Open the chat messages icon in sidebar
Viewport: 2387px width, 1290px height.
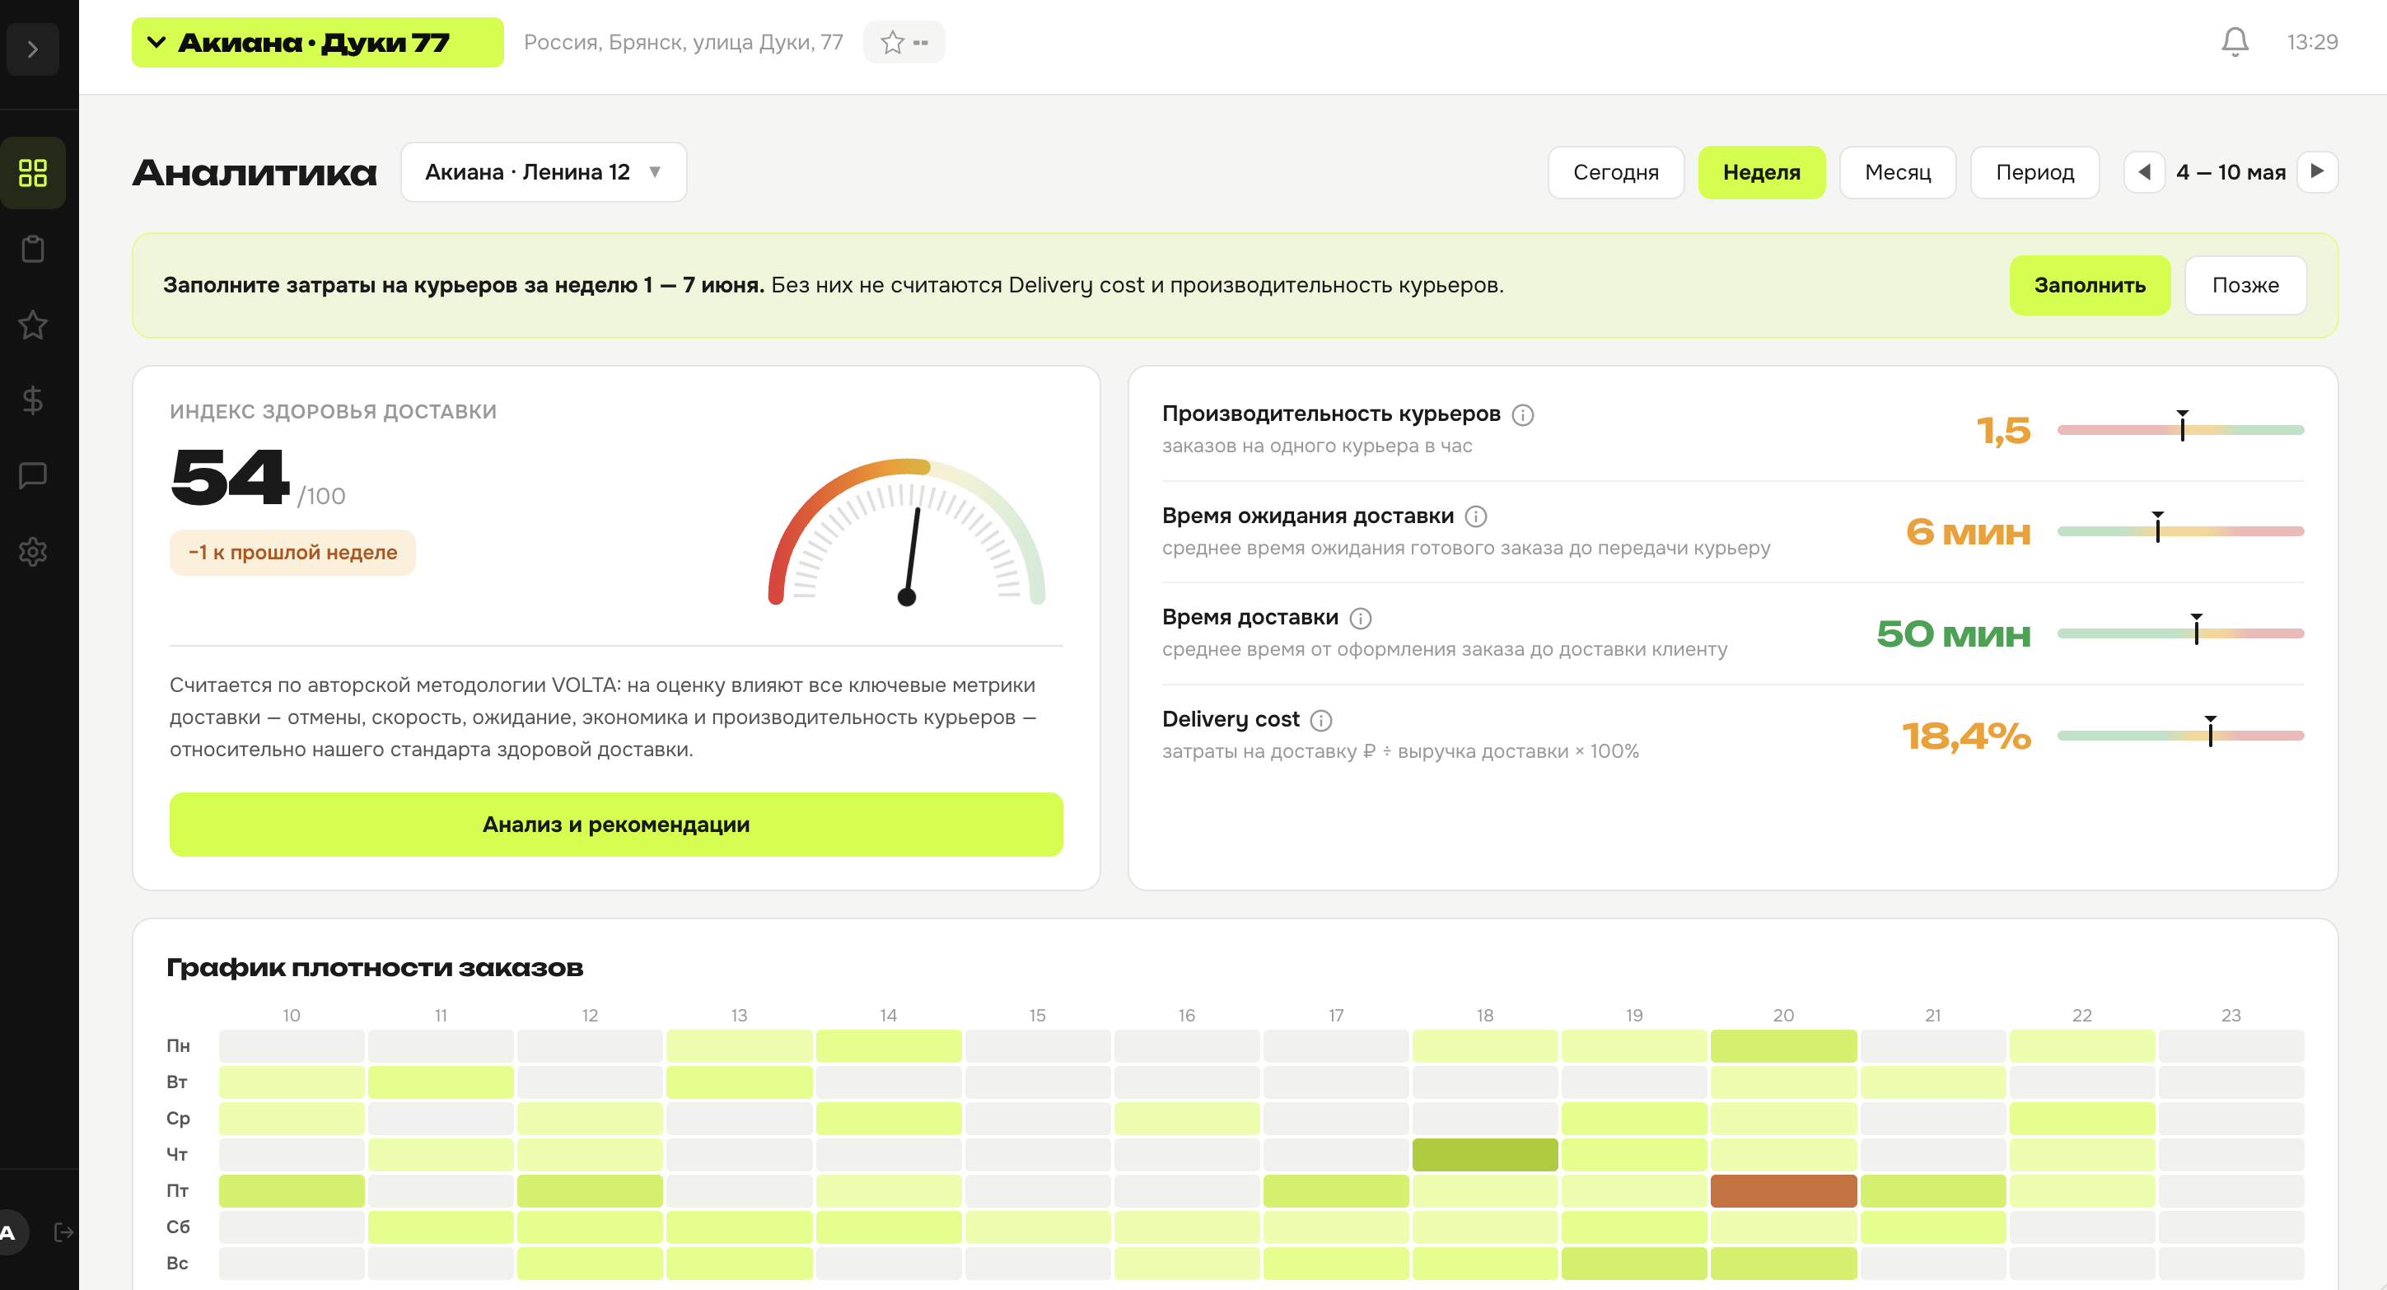coord(32,476)
